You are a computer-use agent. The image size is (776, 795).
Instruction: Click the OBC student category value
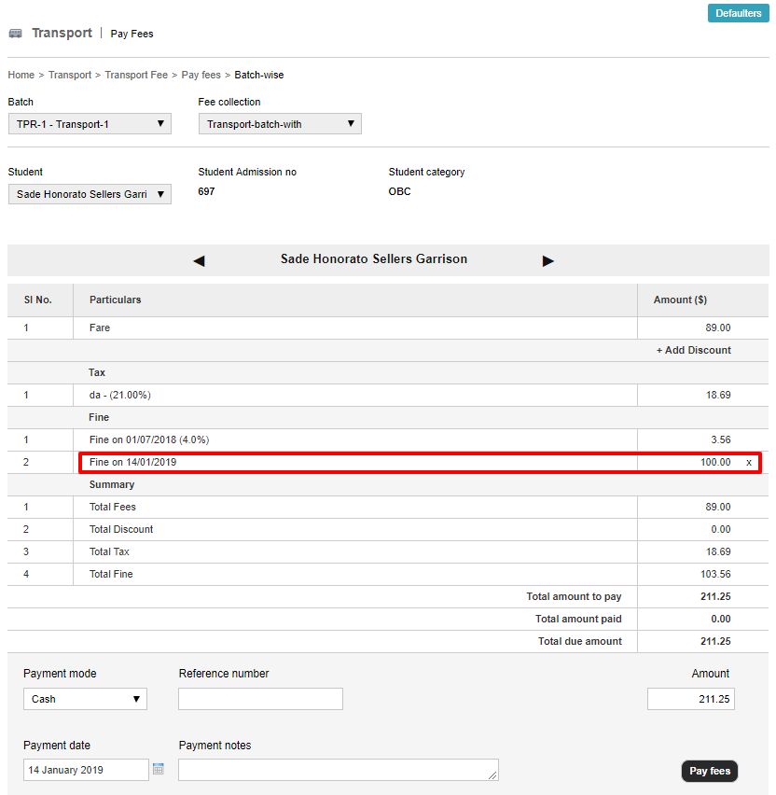(x=399, y=191)
